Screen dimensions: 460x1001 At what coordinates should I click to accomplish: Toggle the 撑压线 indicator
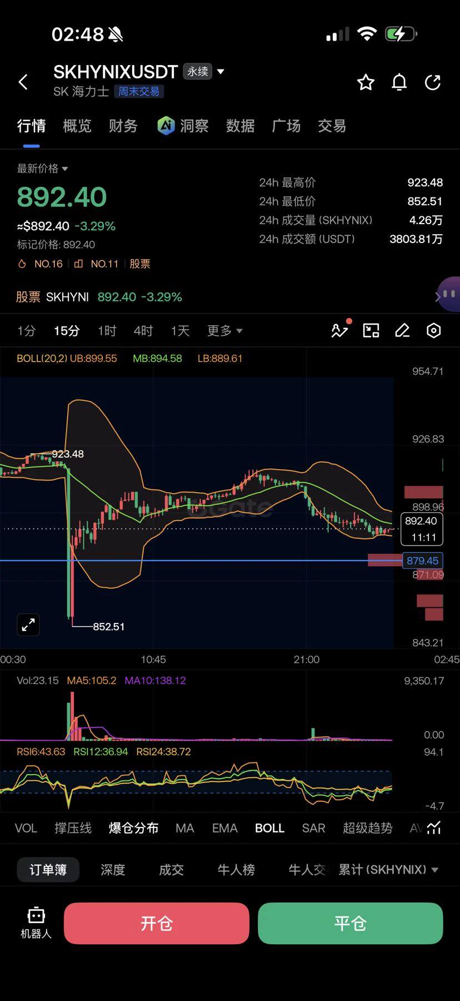point(73,828)
